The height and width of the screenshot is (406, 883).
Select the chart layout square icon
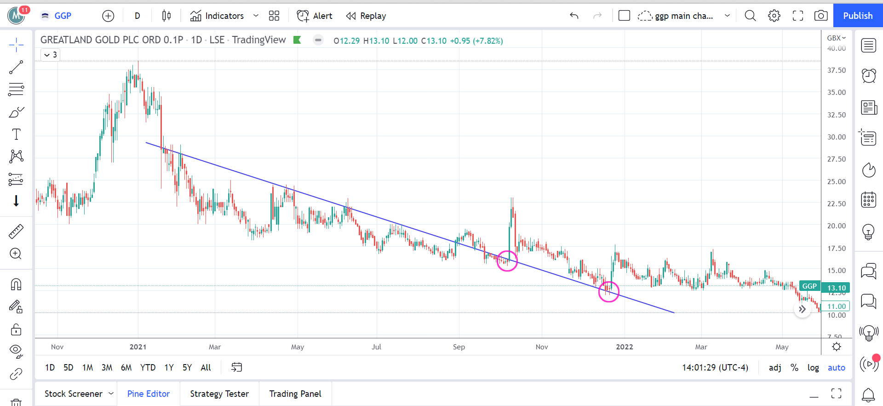pos(624,16)
